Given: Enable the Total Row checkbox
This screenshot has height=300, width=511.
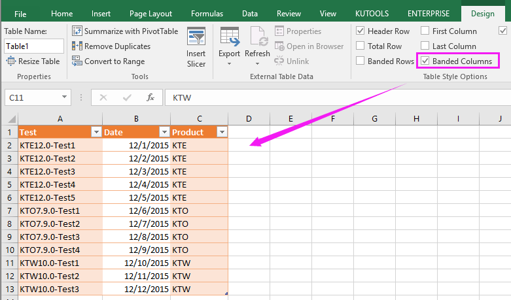Looking at the screenshot, I should click(x=361, y=46).
